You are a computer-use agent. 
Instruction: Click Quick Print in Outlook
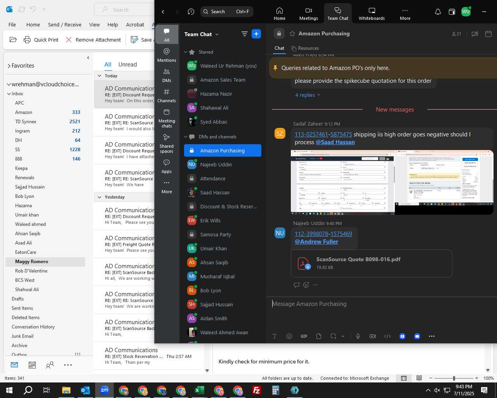[x=41, y=40]
